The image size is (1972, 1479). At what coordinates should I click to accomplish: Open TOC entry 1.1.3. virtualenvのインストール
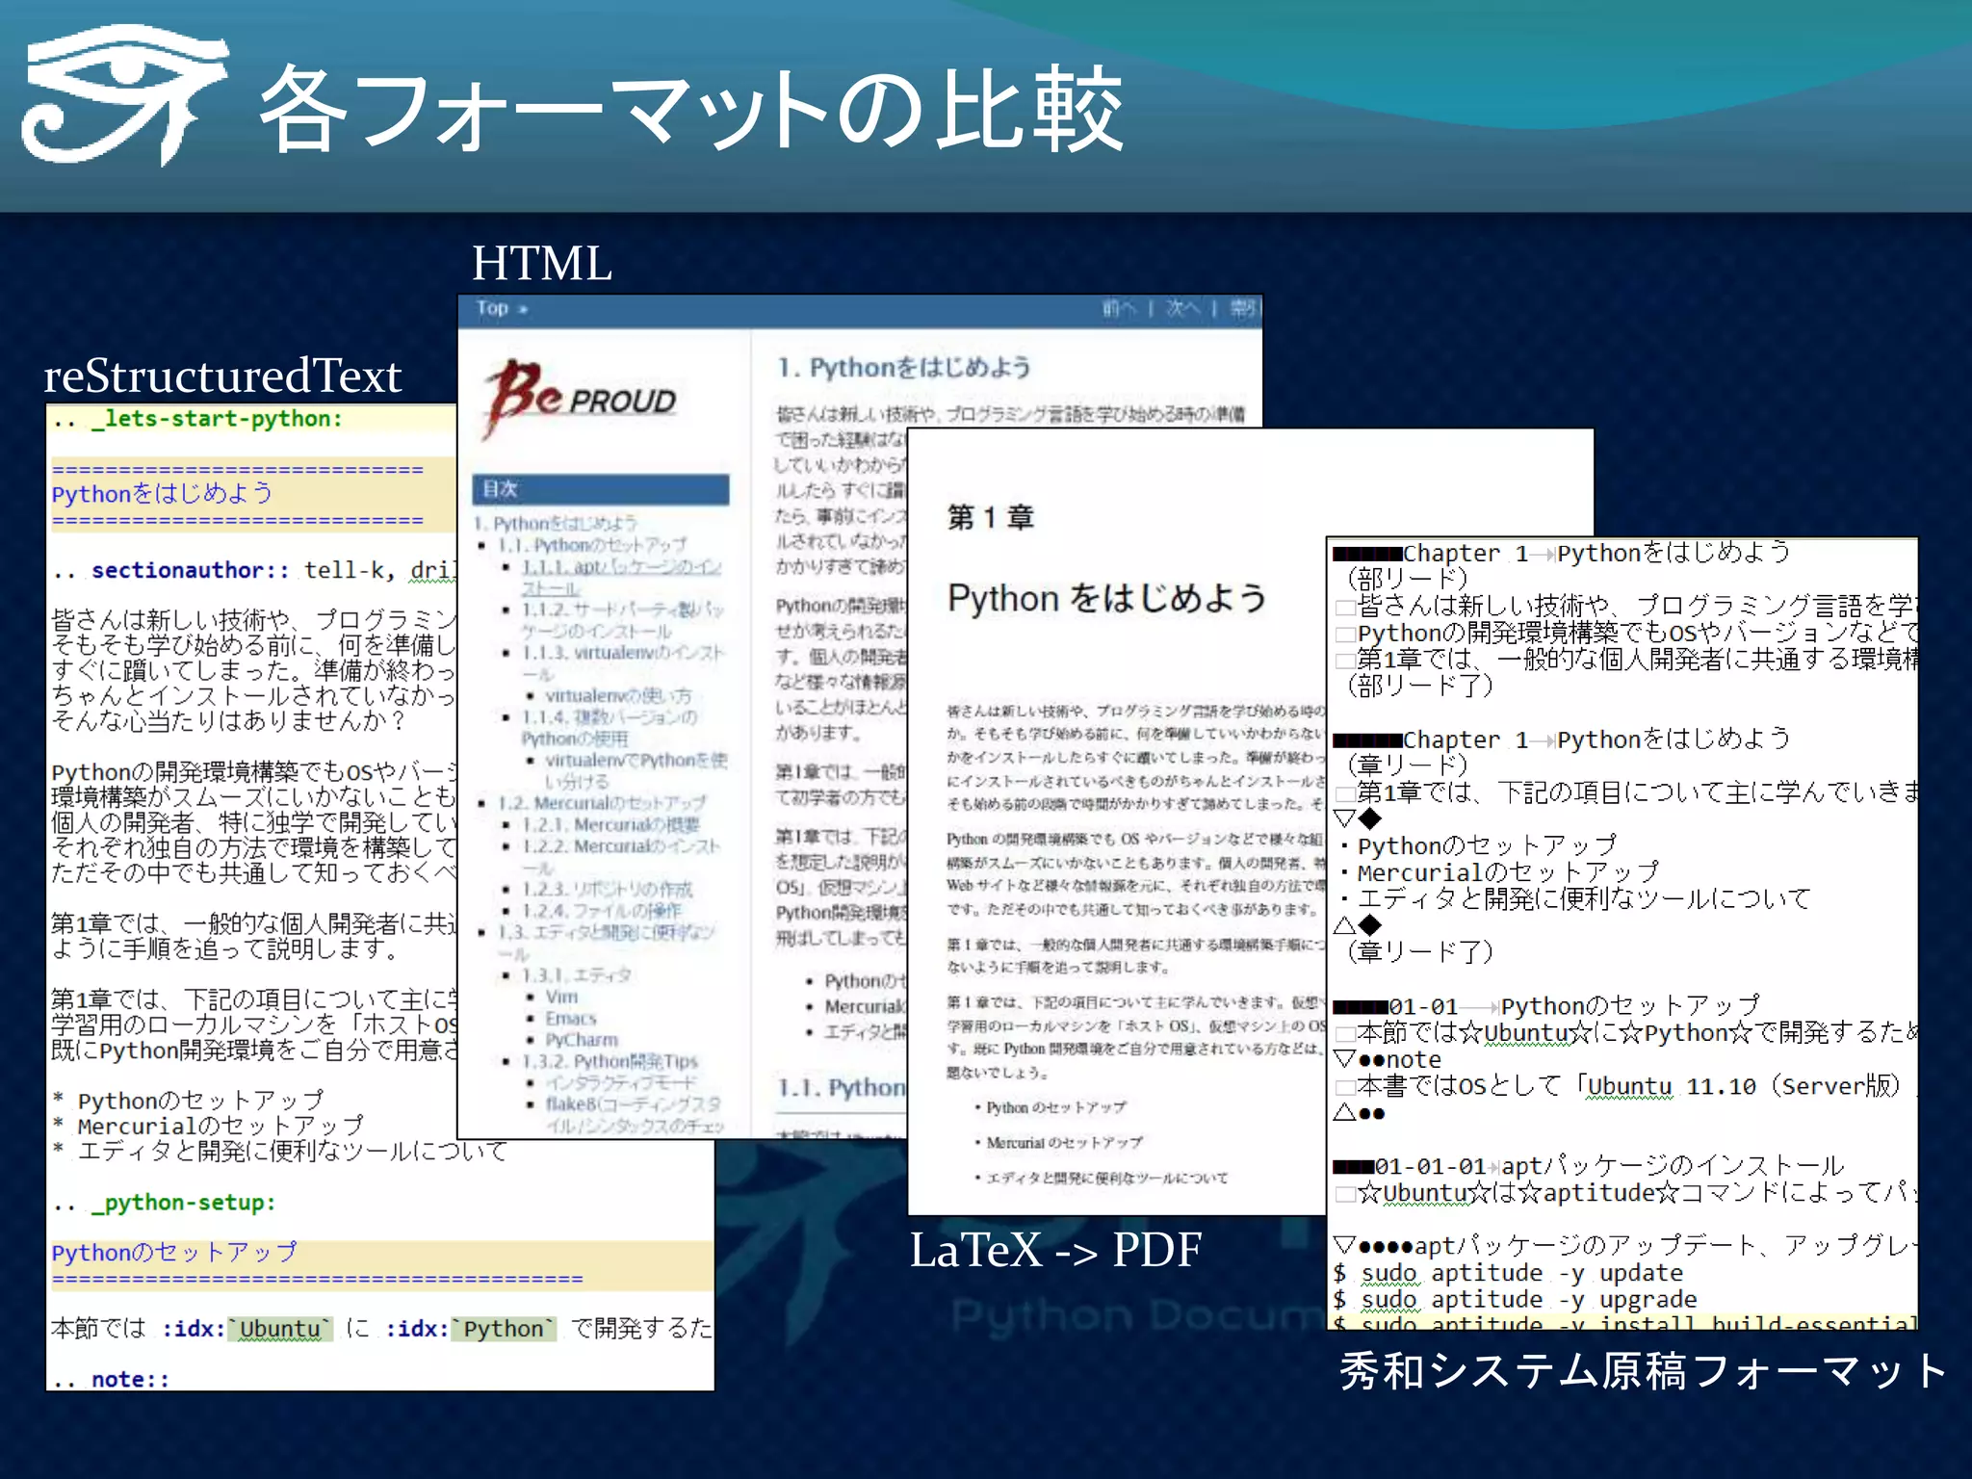(x=622, y=662)
